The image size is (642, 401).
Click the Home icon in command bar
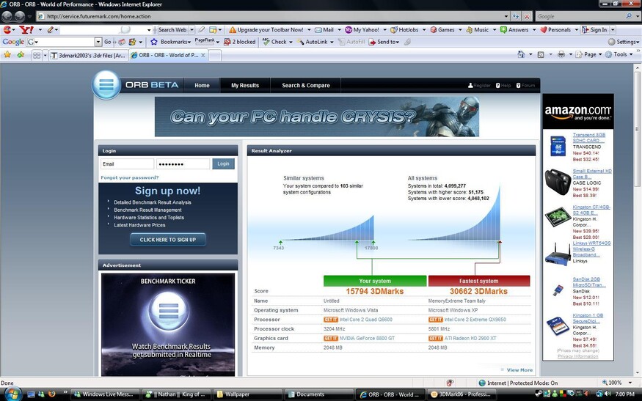point(521,54)
